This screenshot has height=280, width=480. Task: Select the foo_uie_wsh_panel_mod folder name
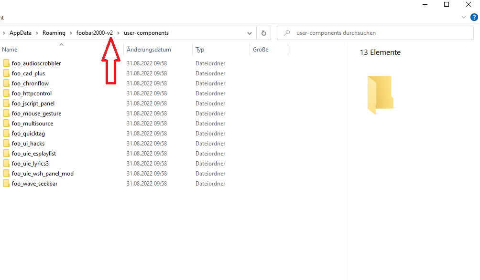coord(43,174)
